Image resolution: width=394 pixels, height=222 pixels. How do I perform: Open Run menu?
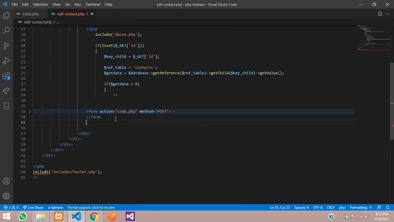[78, 4]
